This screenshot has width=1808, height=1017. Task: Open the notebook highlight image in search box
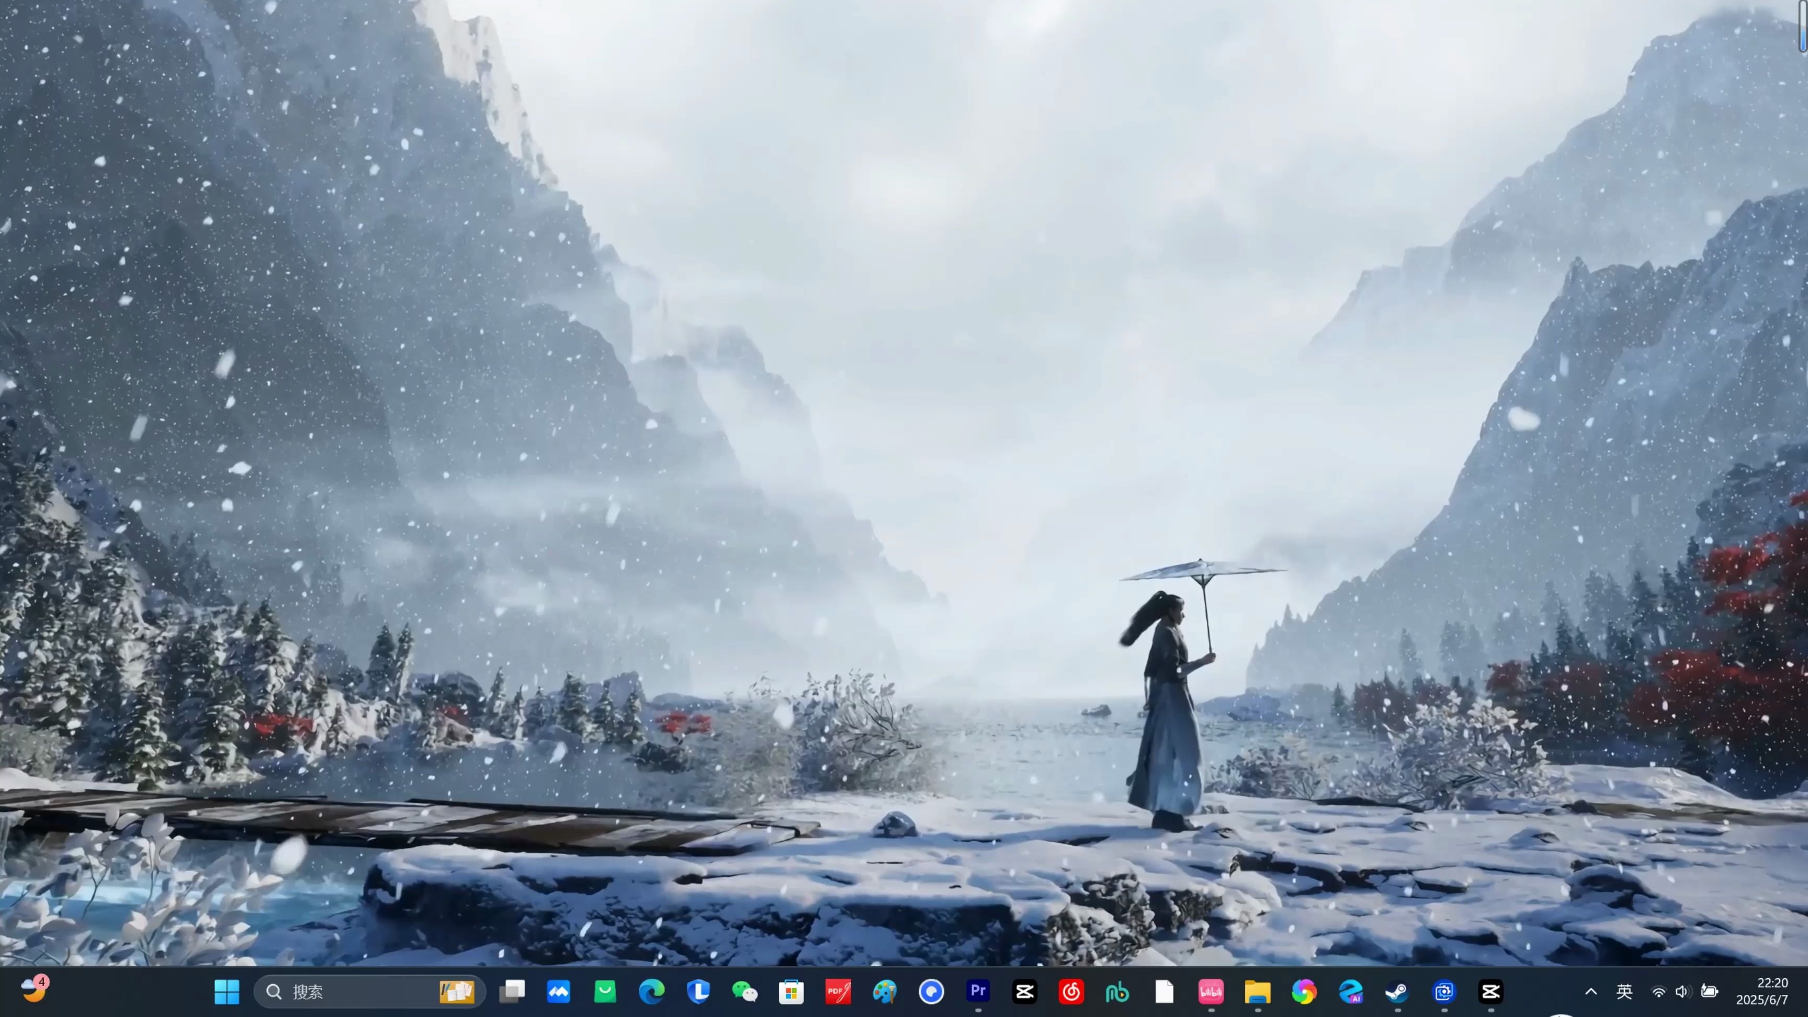point(457,992)
